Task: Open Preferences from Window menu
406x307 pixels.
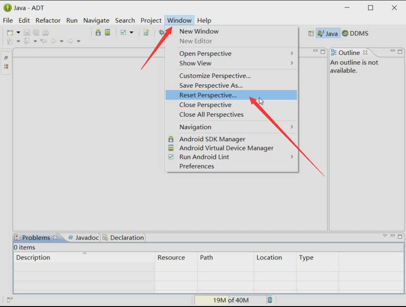Action: pyautogui.click(x=231, y=166)
